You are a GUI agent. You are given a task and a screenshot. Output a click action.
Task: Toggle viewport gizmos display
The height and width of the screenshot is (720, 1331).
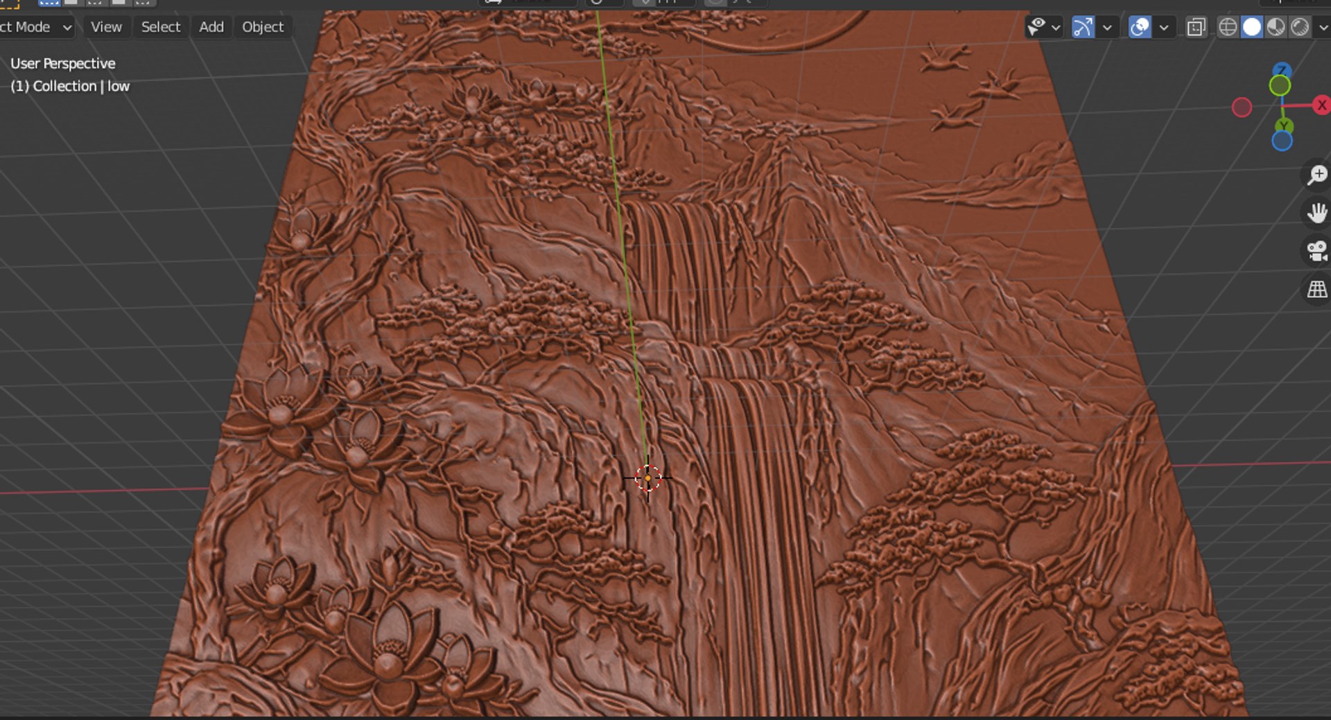coord(1083,27)
